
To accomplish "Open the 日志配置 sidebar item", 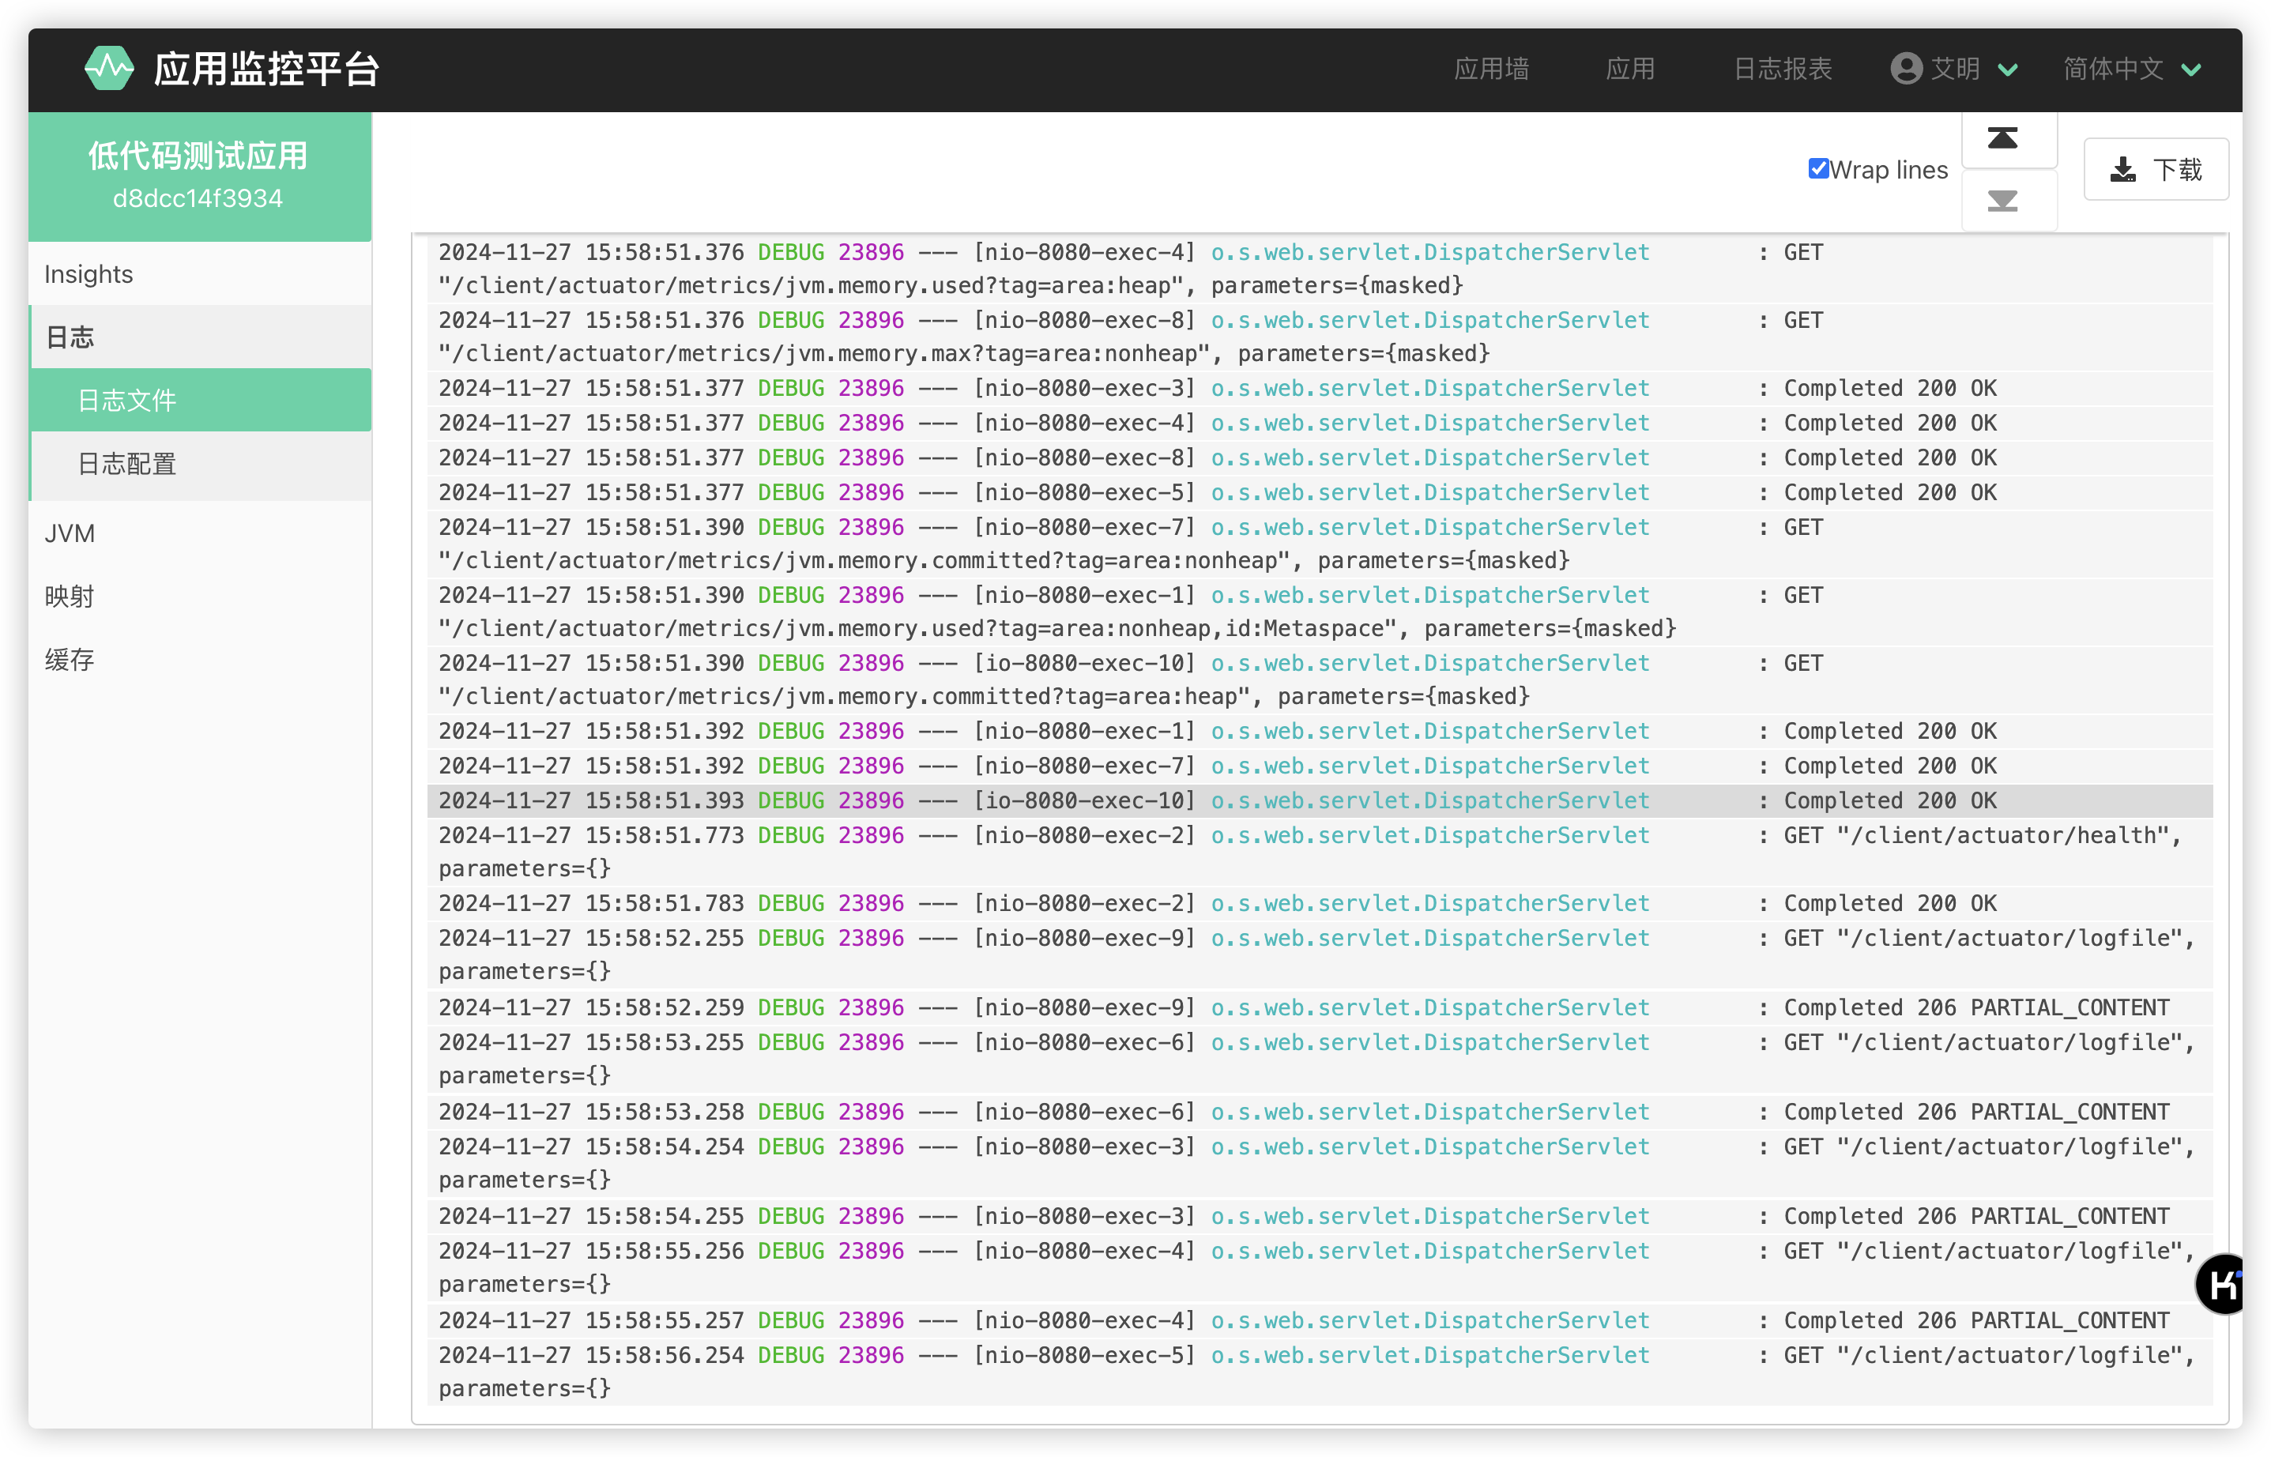I will tap(126, 464).
